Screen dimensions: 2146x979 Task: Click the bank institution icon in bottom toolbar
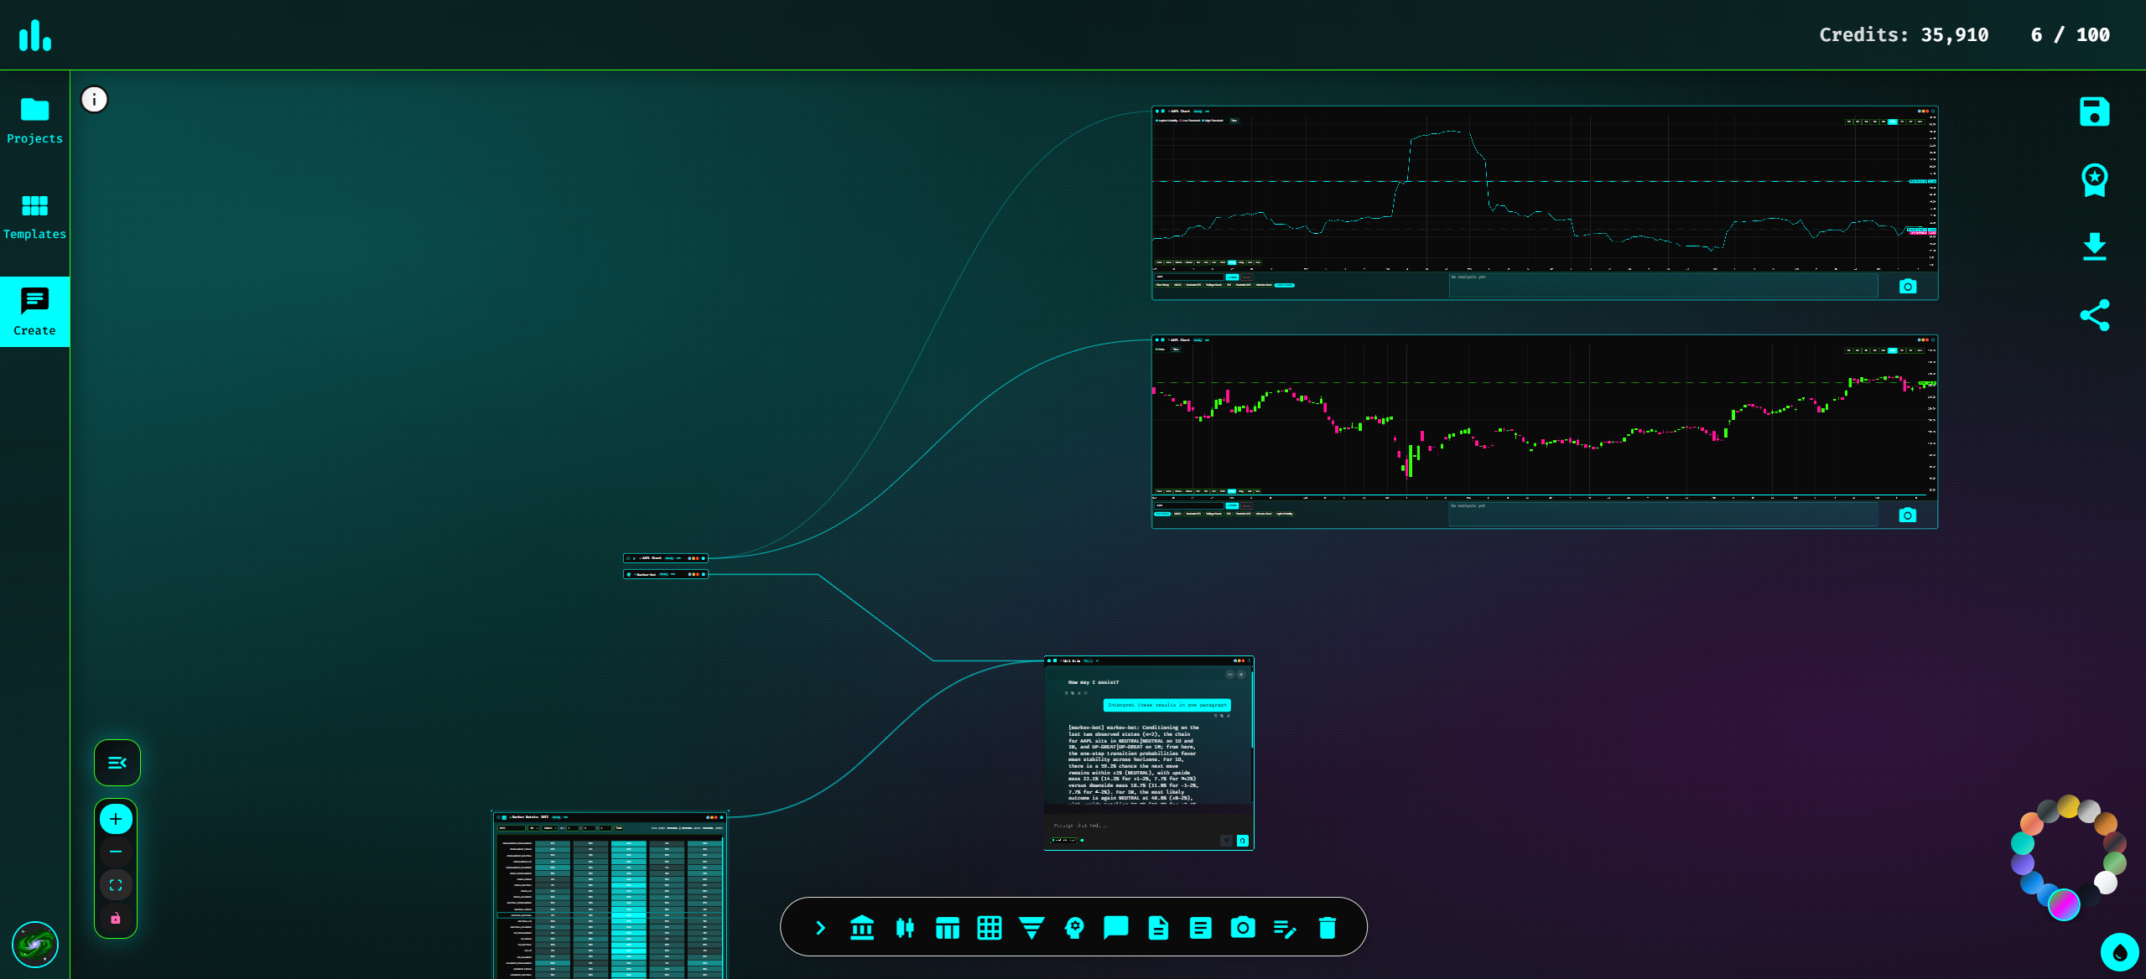pos(861,928)
